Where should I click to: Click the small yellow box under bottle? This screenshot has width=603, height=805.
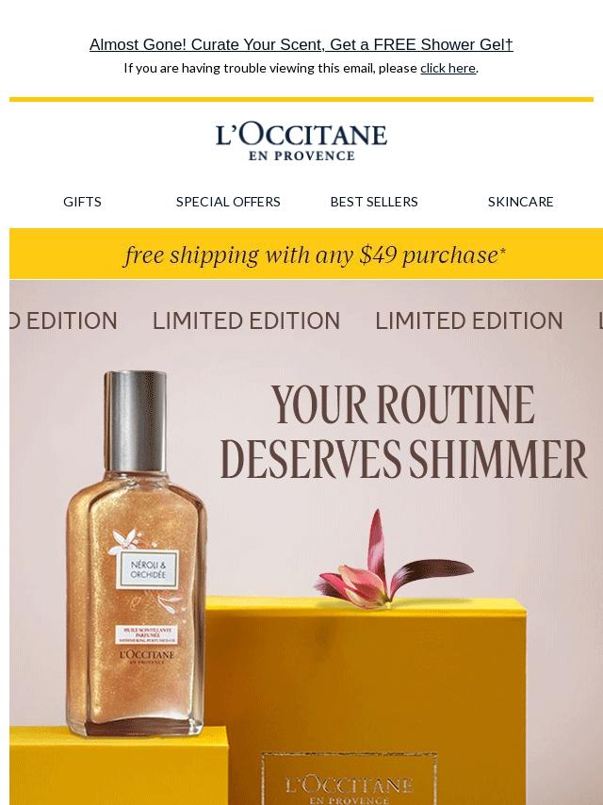click(119, 766)
